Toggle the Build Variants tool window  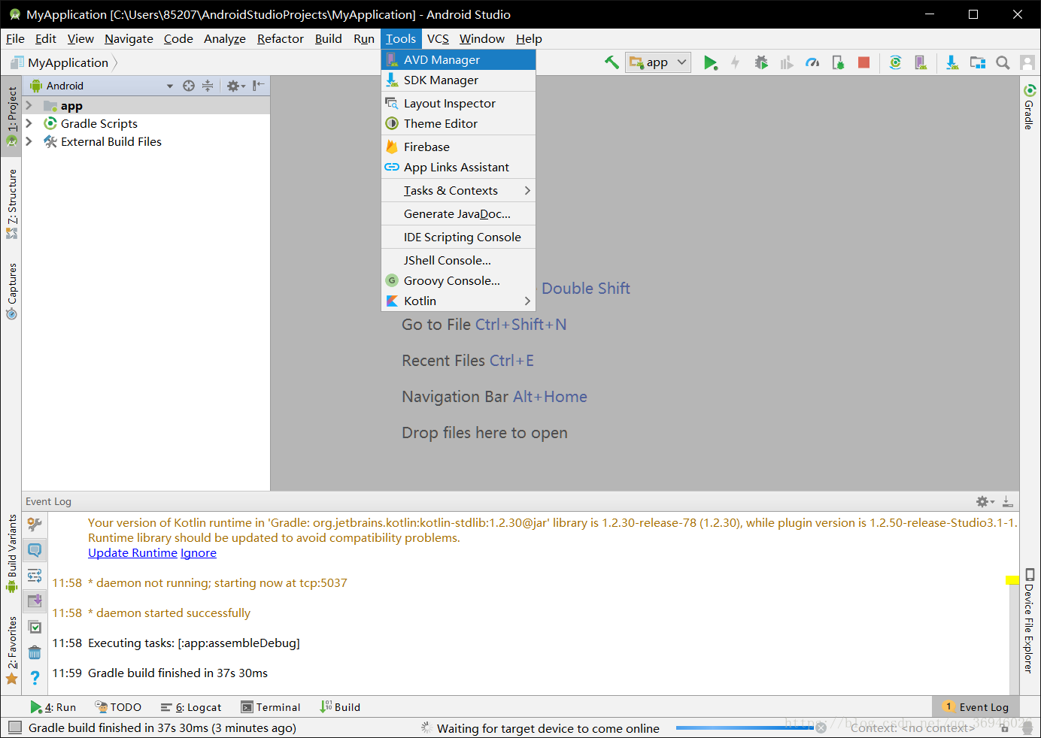11,554
